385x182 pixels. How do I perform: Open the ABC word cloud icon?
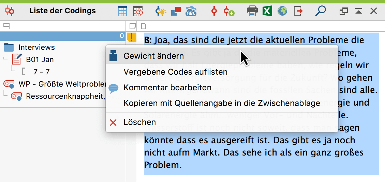coord(191,11)
